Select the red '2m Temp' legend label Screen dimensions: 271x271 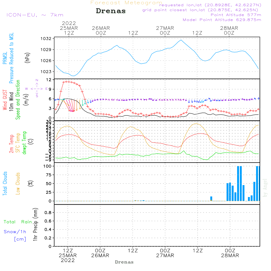click(11, 144)
